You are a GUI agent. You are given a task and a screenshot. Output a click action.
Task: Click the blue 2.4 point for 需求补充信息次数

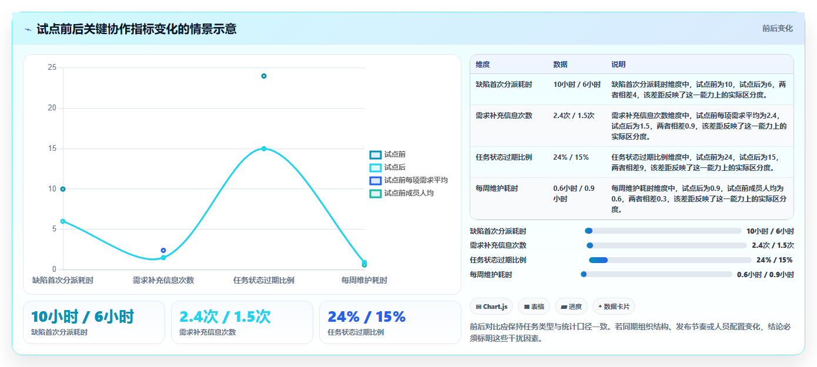163,250
